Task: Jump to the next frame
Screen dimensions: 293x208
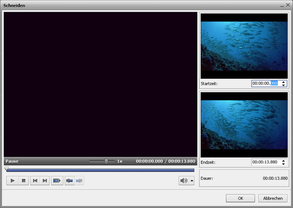Action: click(x=45, y=181)
